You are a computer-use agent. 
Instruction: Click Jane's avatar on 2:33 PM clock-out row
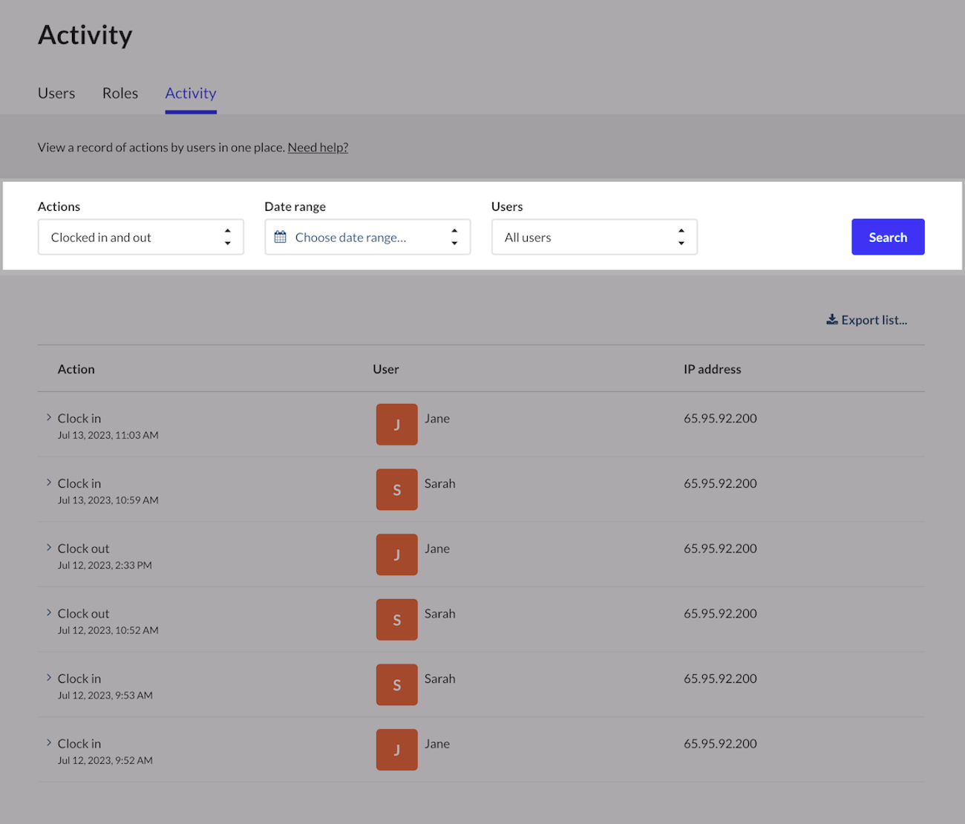(396, 555)
